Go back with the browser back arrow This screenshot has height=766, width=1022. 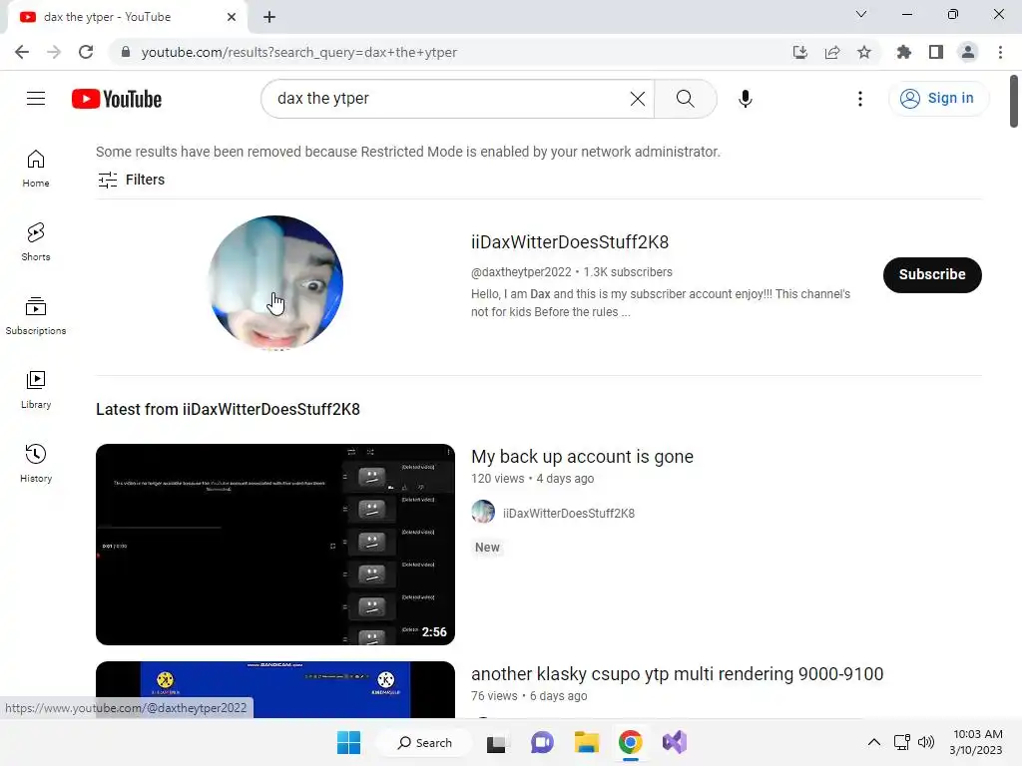[22, 52]
